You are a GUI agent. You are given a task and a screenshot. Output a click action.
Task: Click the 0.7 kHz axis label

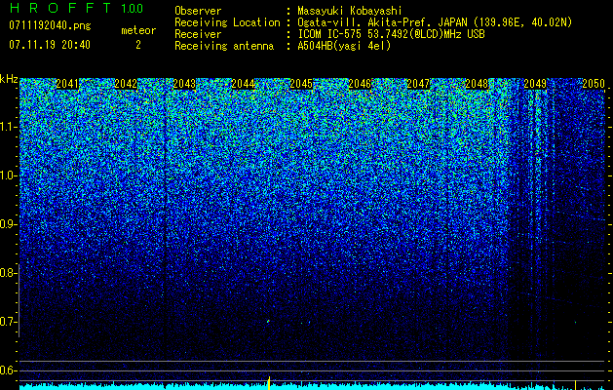coord(8,322)
